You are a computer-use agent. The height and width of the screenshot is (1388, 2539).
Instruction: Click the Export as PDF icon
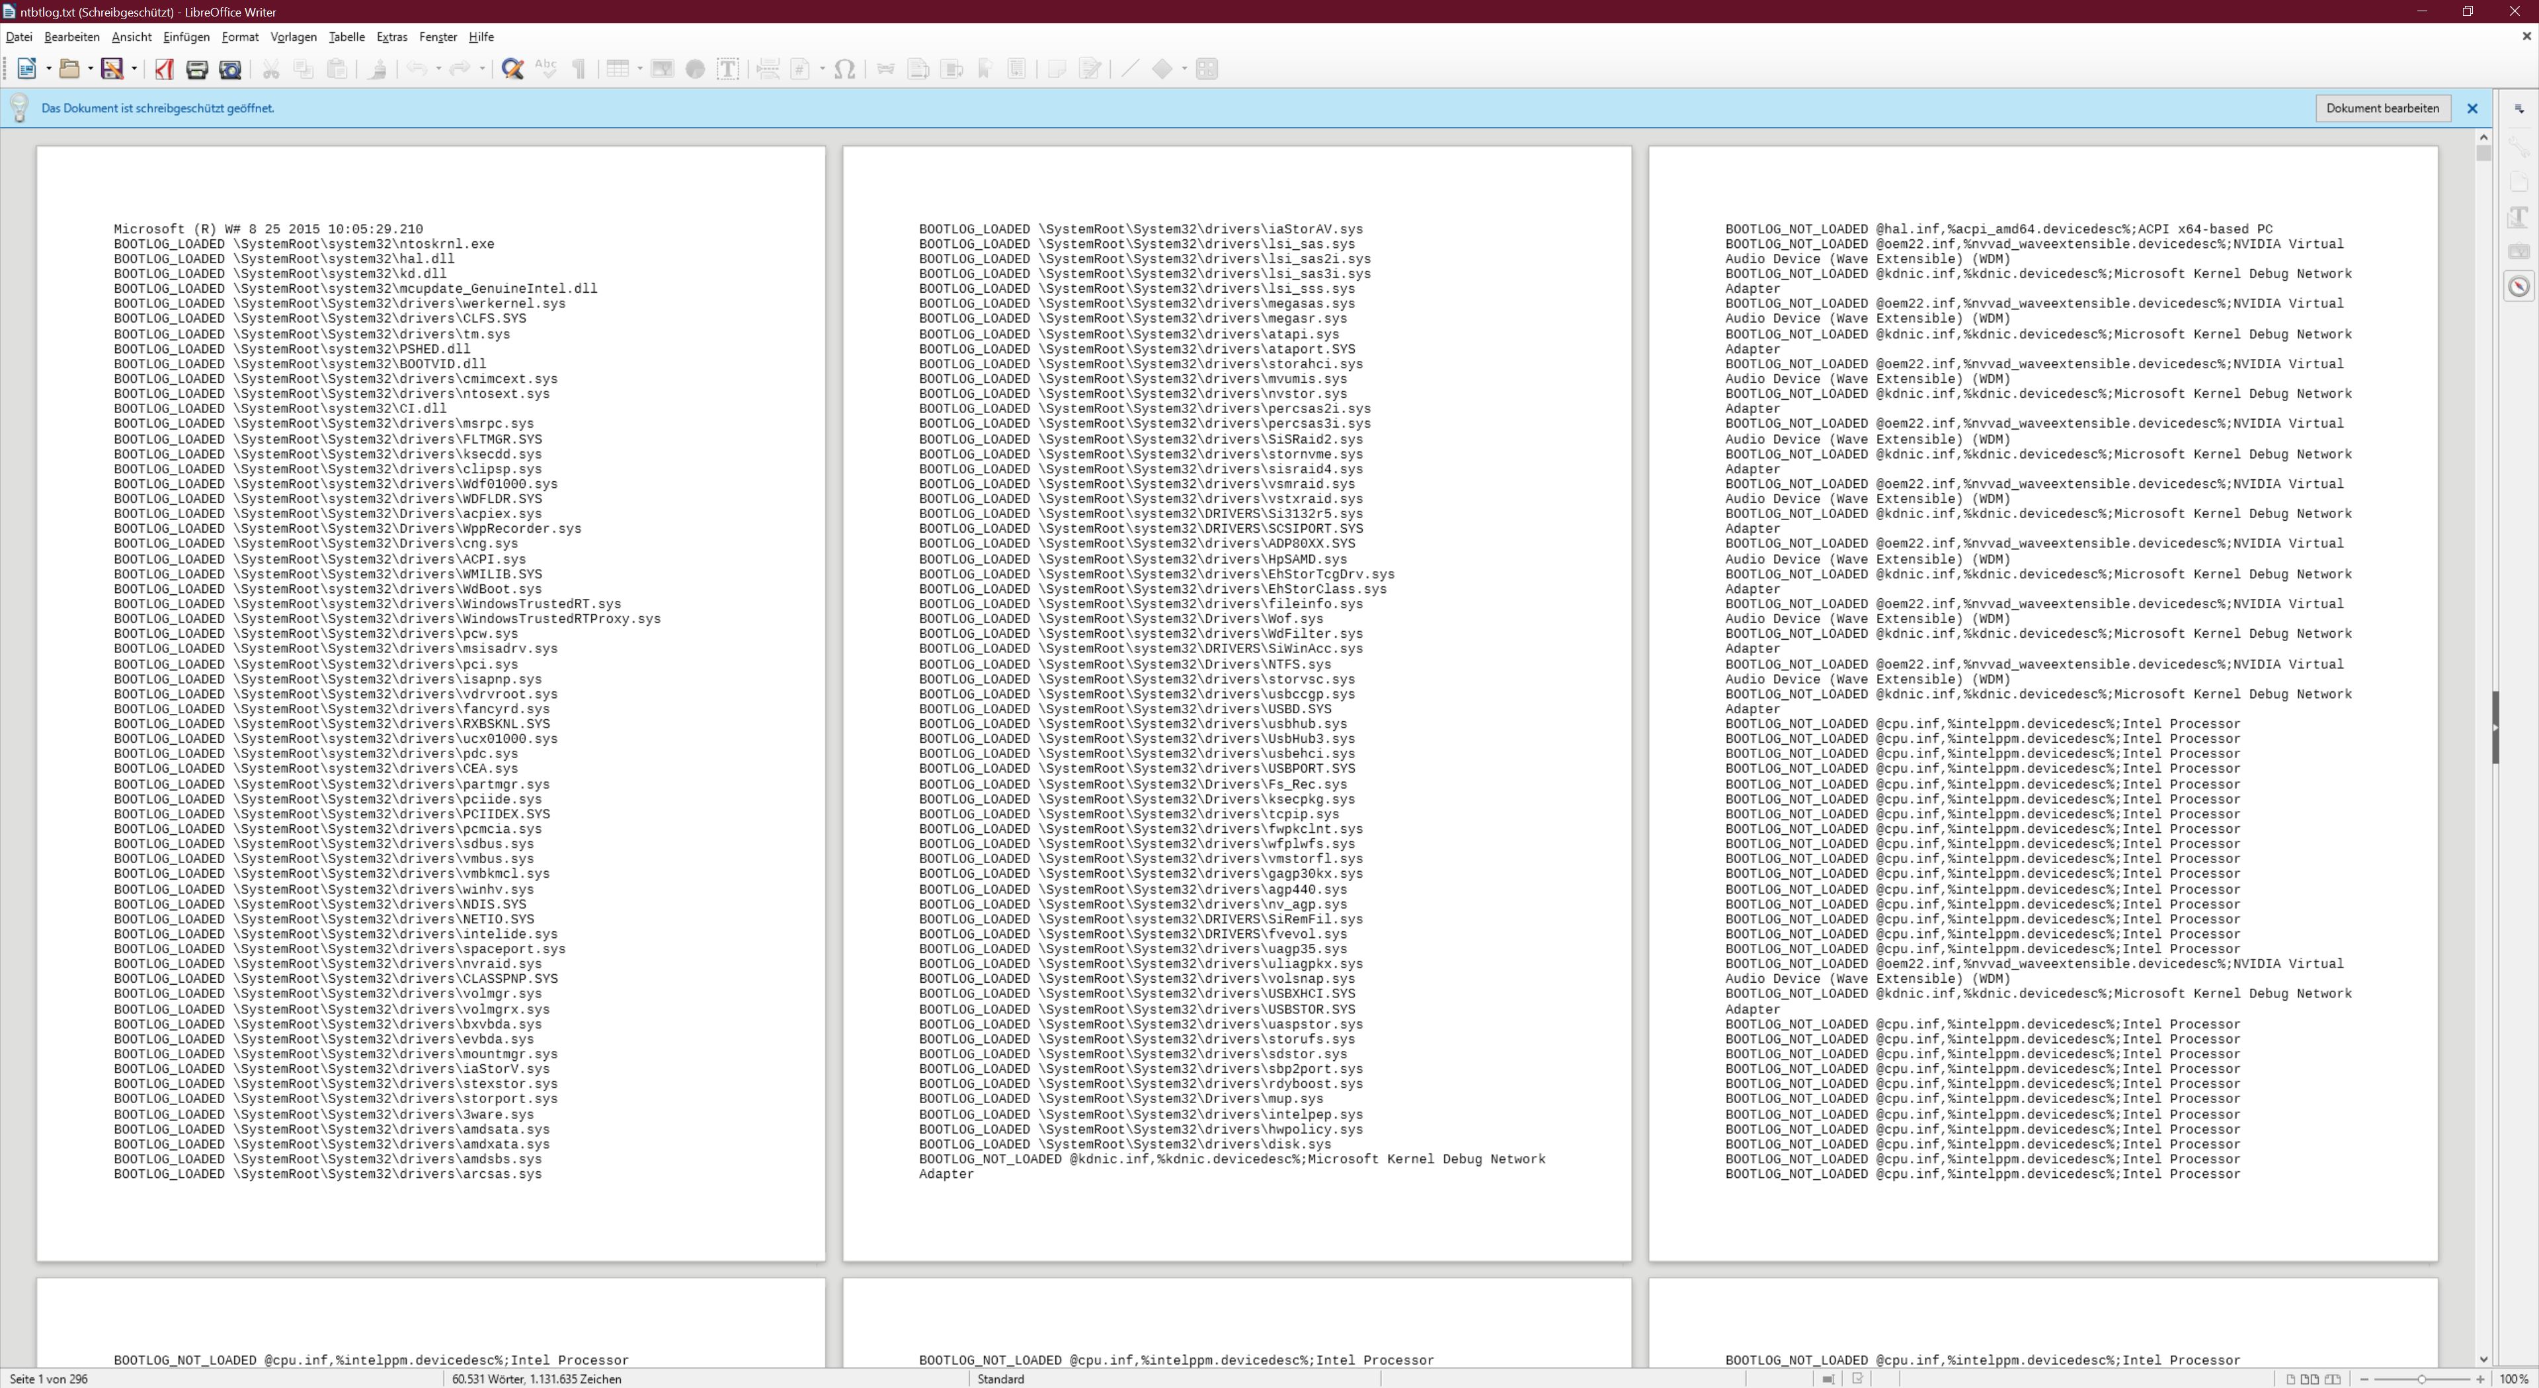coord(163,69)
